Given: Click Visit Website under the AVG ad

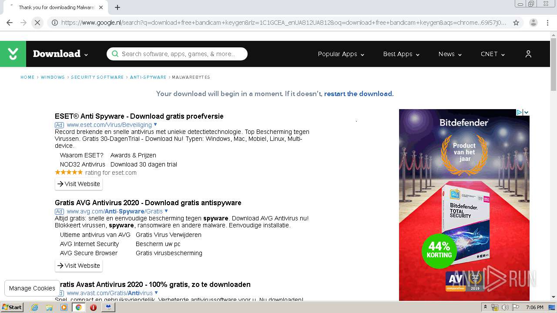Looking at the screenshot, I should [79, 266].
